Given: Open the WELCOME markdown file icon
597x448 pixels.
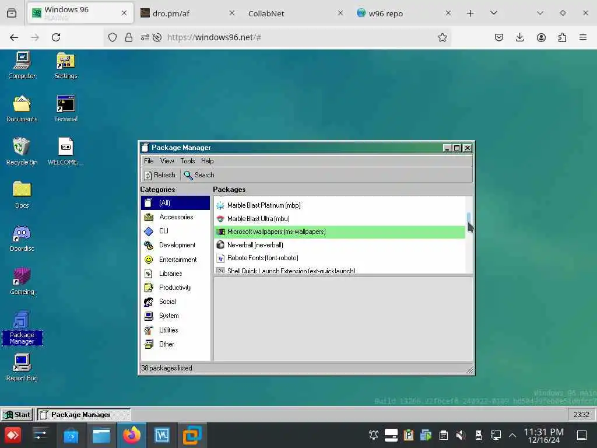Looking at the screenshot, I should [65, 151].
